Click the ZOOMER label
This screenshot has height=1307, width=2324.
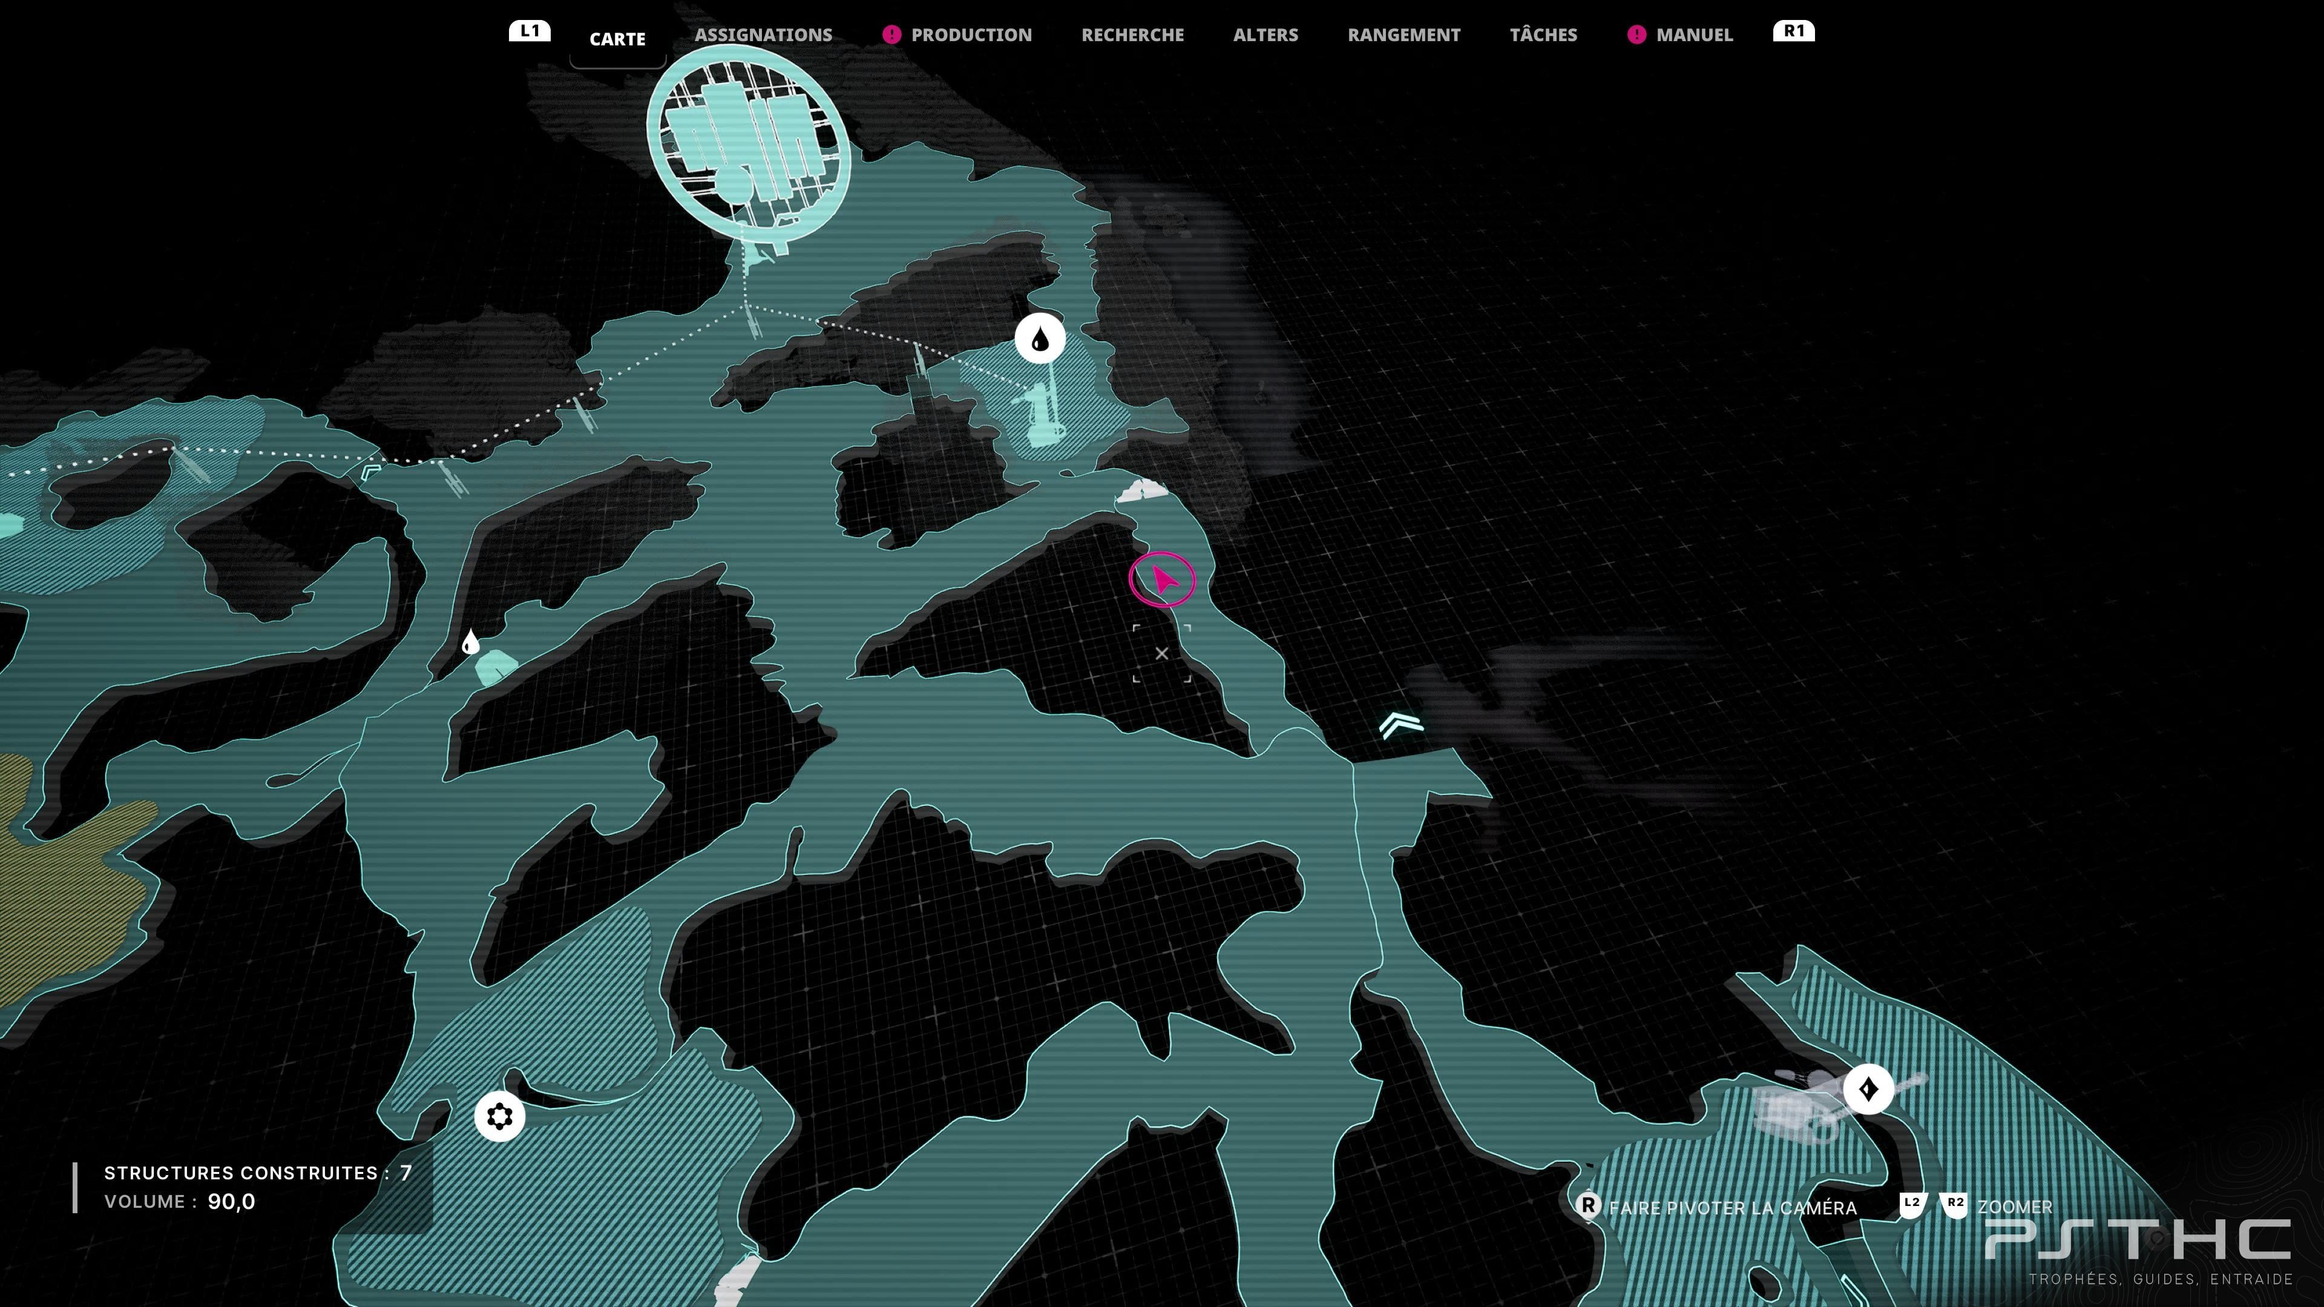tap(2015, 1207)
